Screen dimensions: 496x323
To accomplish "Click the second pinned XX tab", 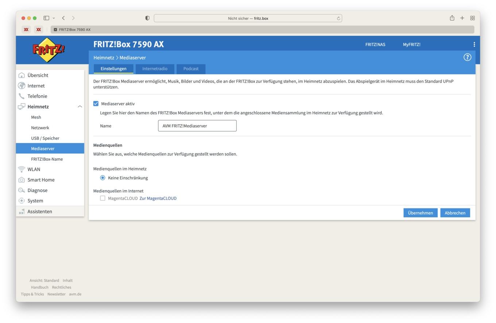I will coord(38,29).
